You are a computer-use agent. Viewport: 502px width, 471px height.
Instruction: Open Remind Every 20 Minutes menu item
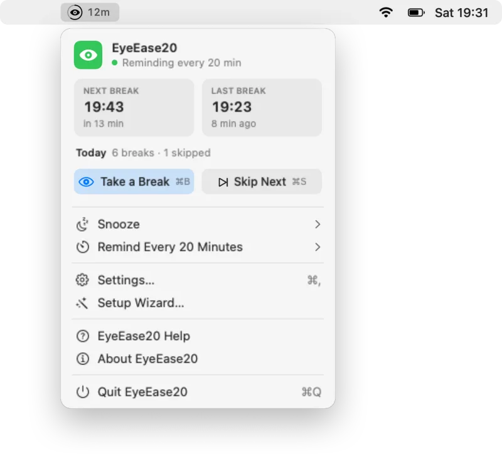(198, 247)
